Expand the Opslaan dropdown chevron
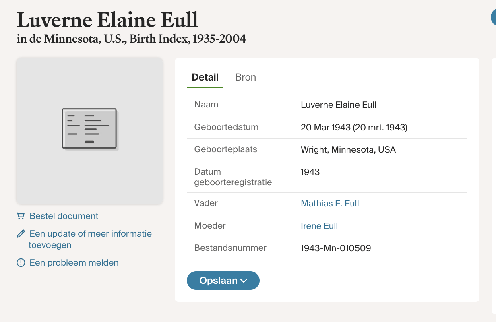 [x=244, y=281]
